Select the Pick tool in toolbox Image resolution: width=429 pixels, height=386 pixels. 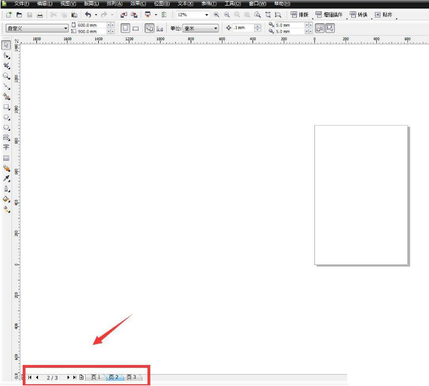(6, 45)
